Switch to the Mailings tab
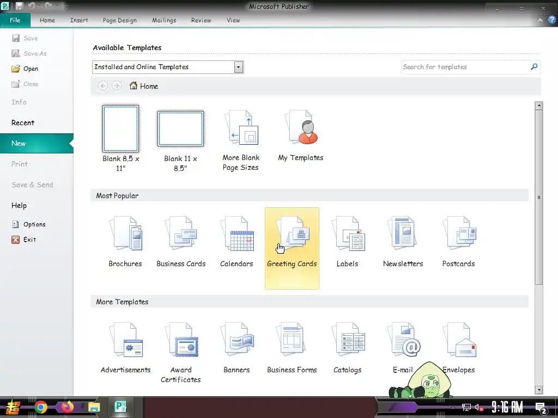Viewport: 558px width, 418px height. tap(164, 20)
